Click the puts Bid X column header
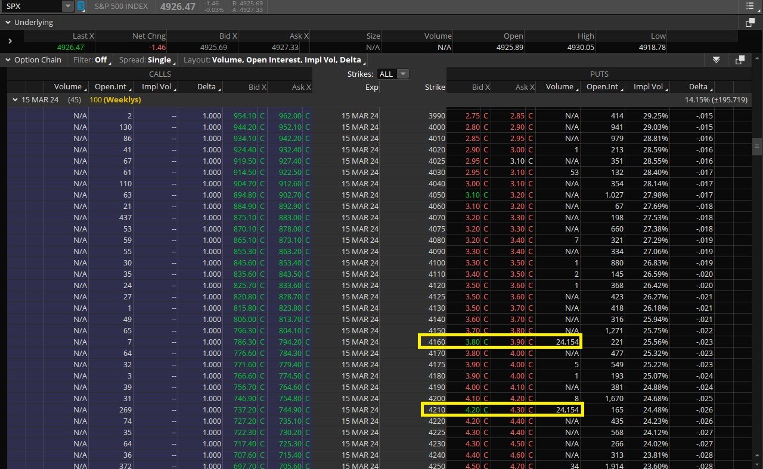 tap(480, 87)
